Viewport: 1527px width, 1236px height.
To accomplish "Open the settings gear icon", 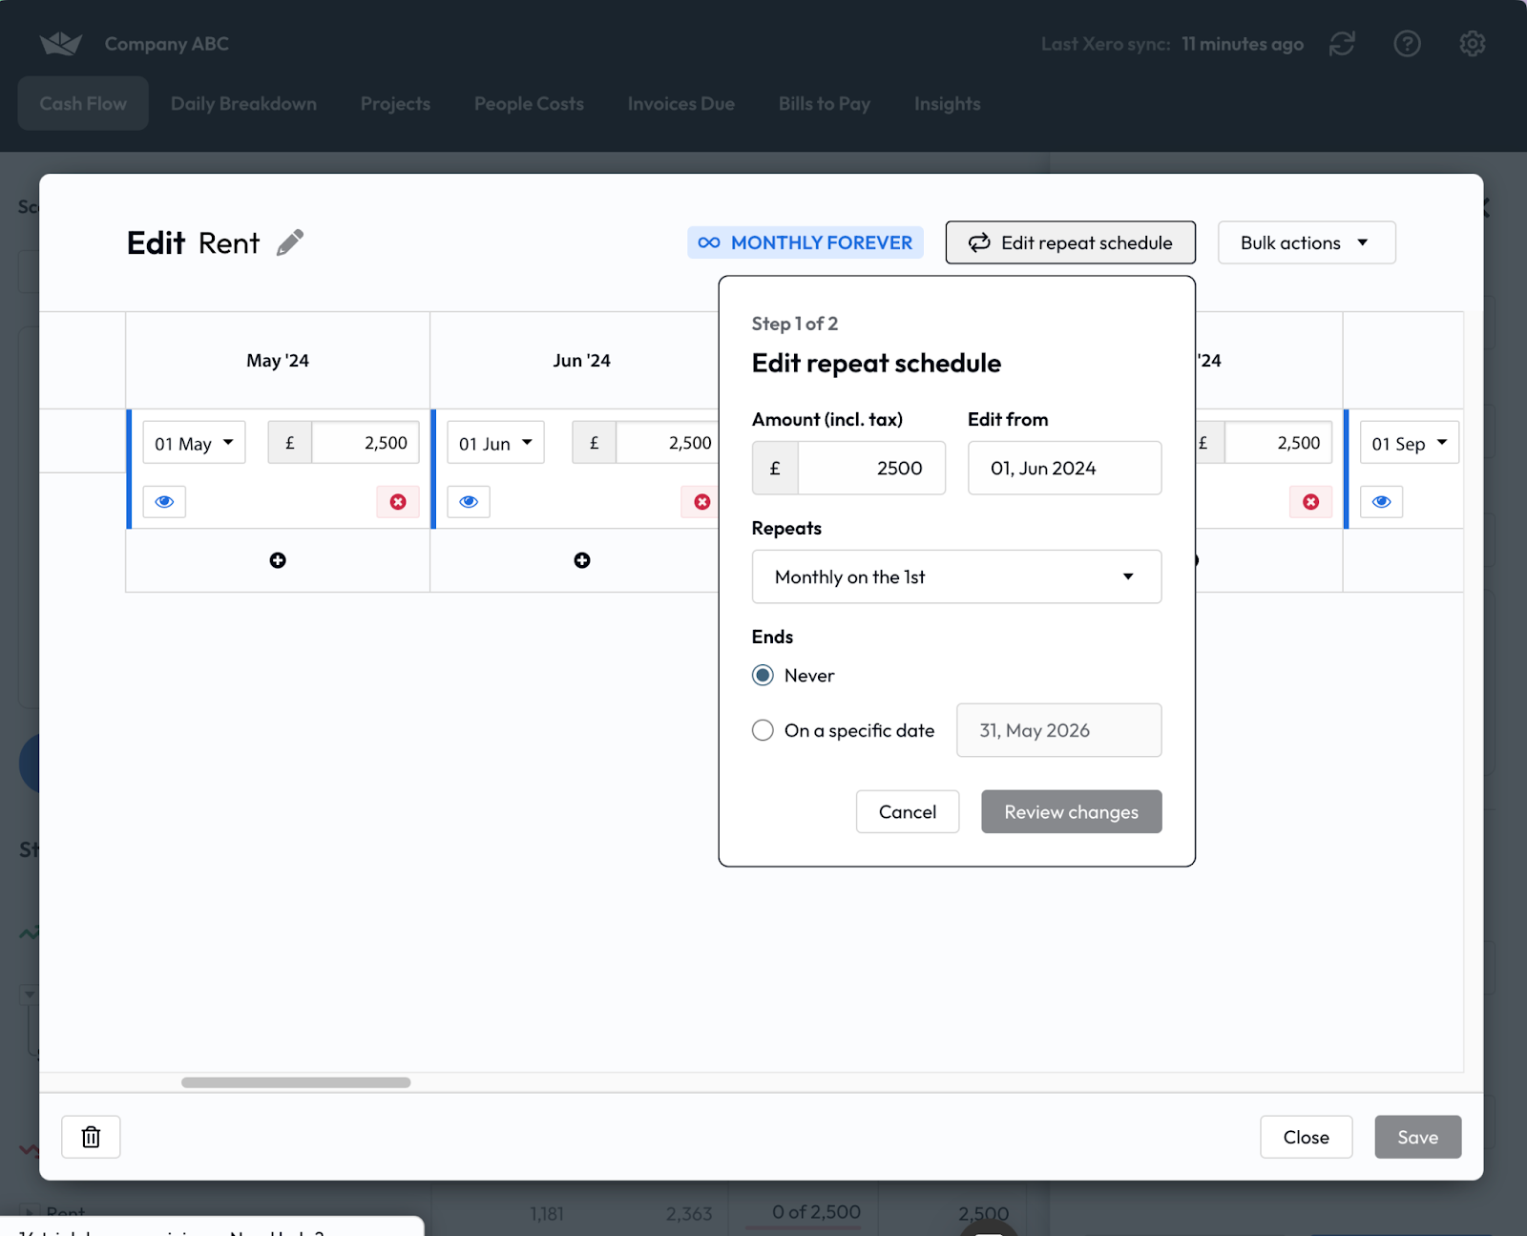I will 1472,44.
